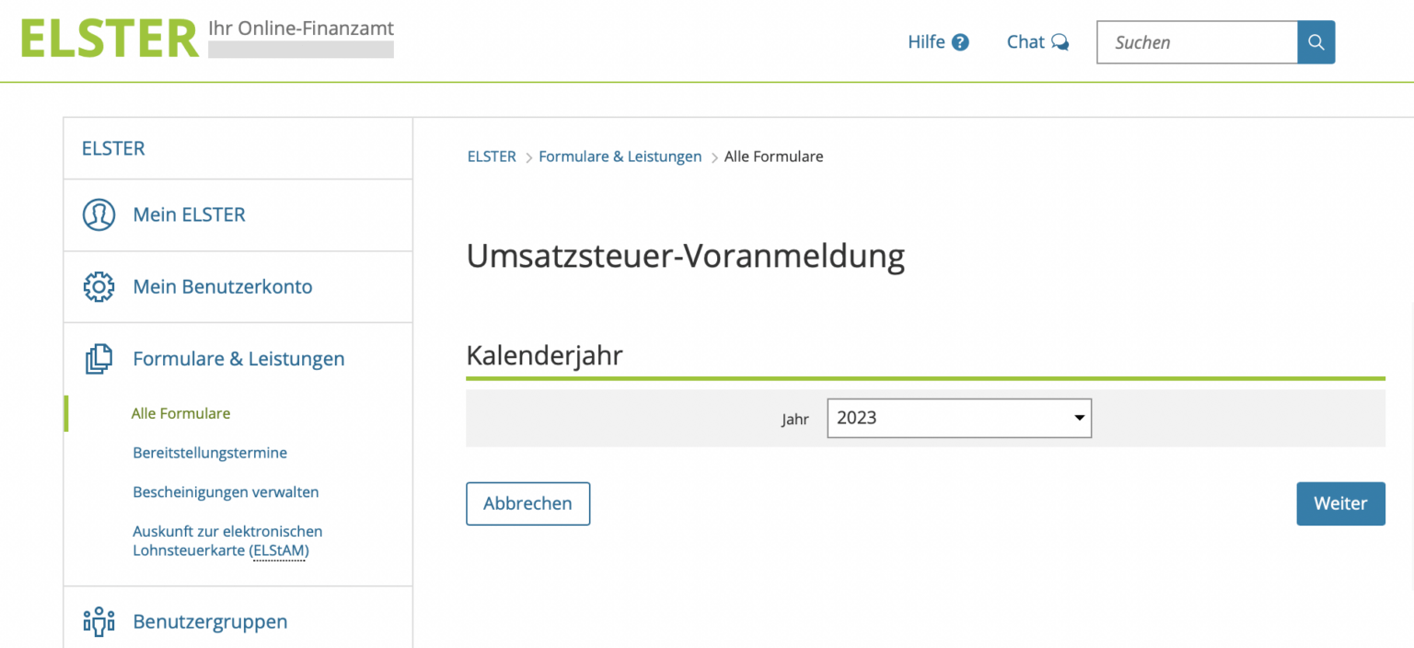Click the Umsatzsteuer-Voranmeldung heading
The width and height of the screenshot is (1414, 648).
(685, 256)
